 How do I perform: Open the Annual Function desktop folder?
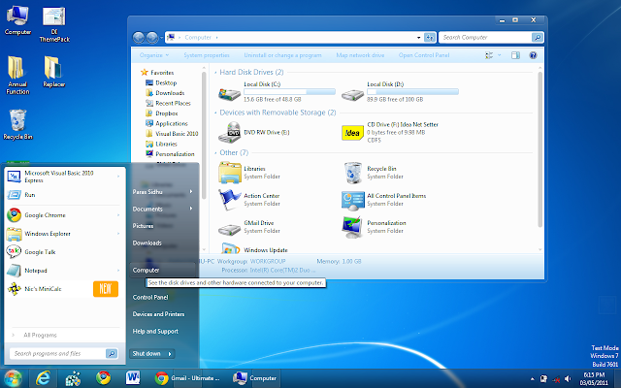17,76
